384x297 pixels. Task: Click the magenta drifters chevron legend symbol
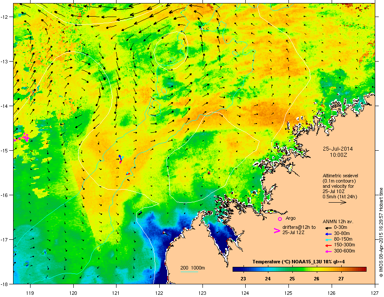click(x=277, y=230)
